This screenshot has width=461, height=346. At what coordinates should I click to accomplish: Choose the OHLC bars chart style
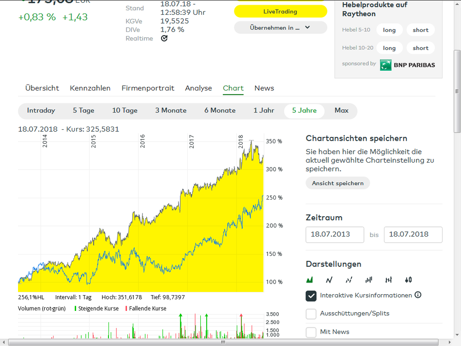[x=388, y=279]
